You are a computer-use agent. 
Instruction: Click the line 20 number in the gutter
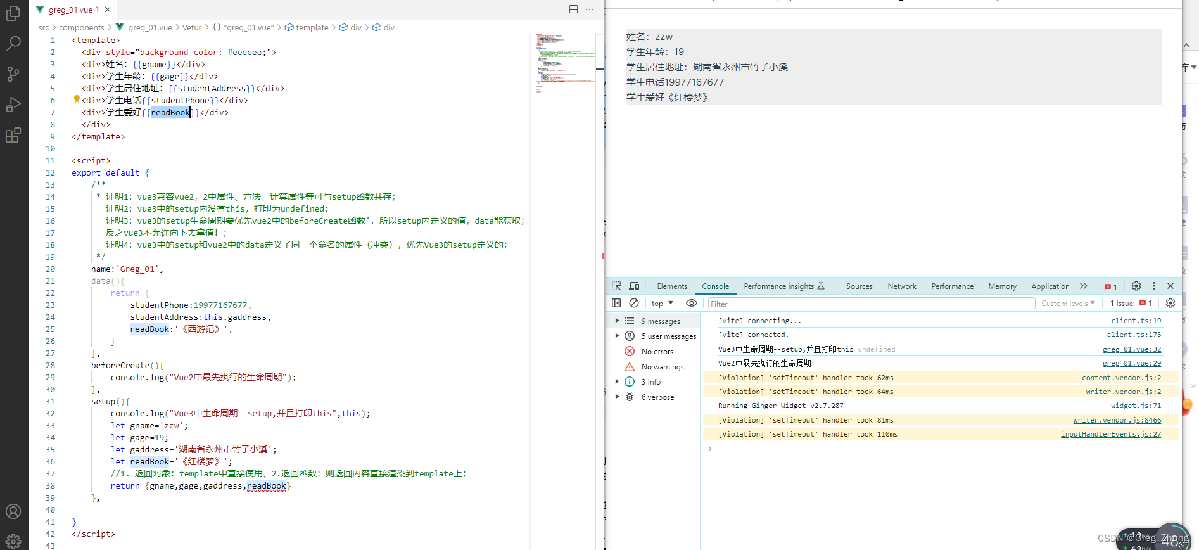pos(51,269)
